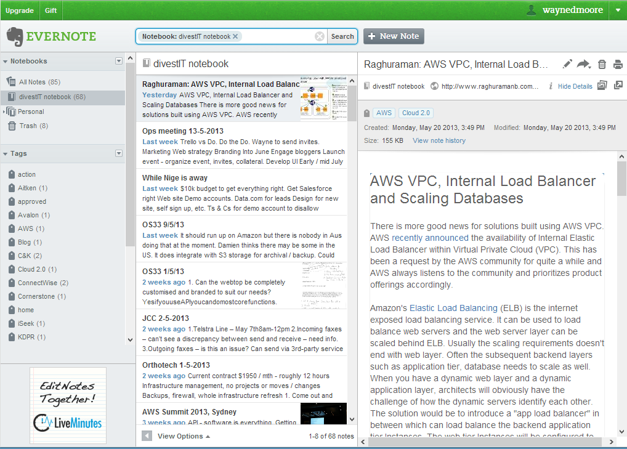Open the Notebooks options dropdown
The height and width of the screenshot is (449, 627).
(119, 61)
